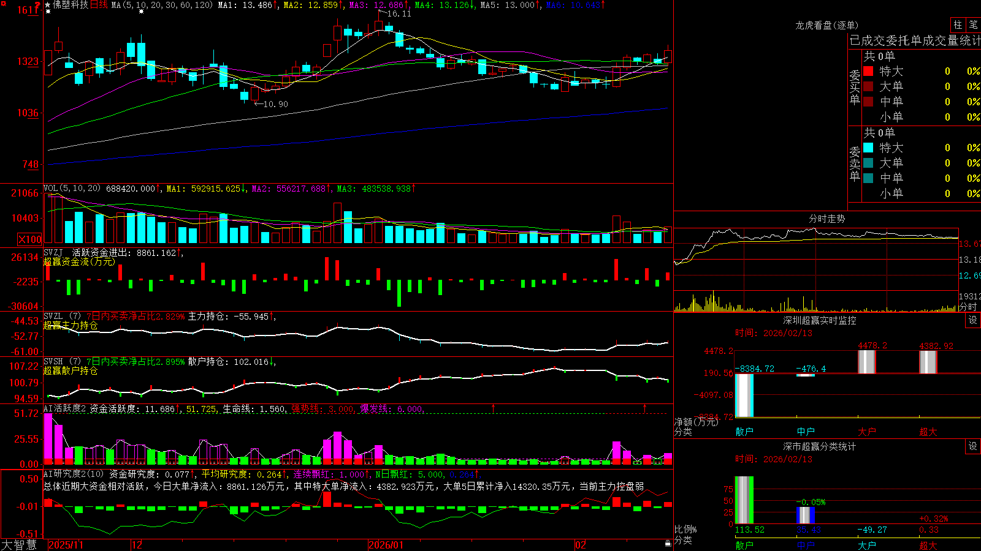The height and width of the screenshot is (551, 981).
Task: Select the SVZJ indicator label
Action: click(x=53, y=252)
